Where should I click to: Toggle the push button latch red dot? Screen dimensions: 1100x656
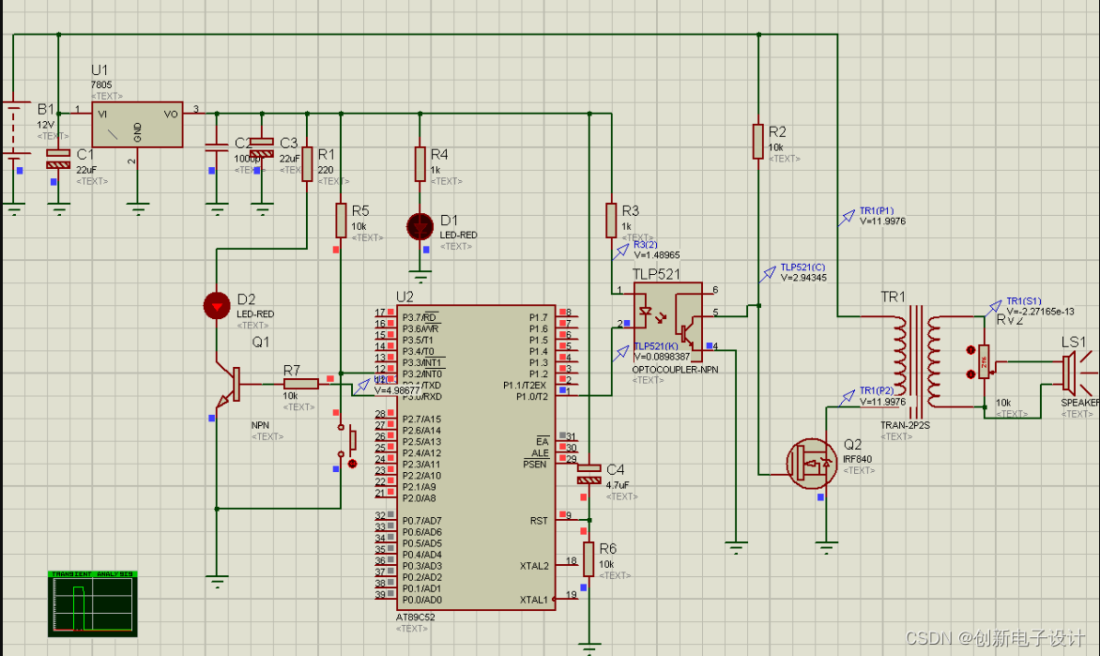tap(352, 464)
